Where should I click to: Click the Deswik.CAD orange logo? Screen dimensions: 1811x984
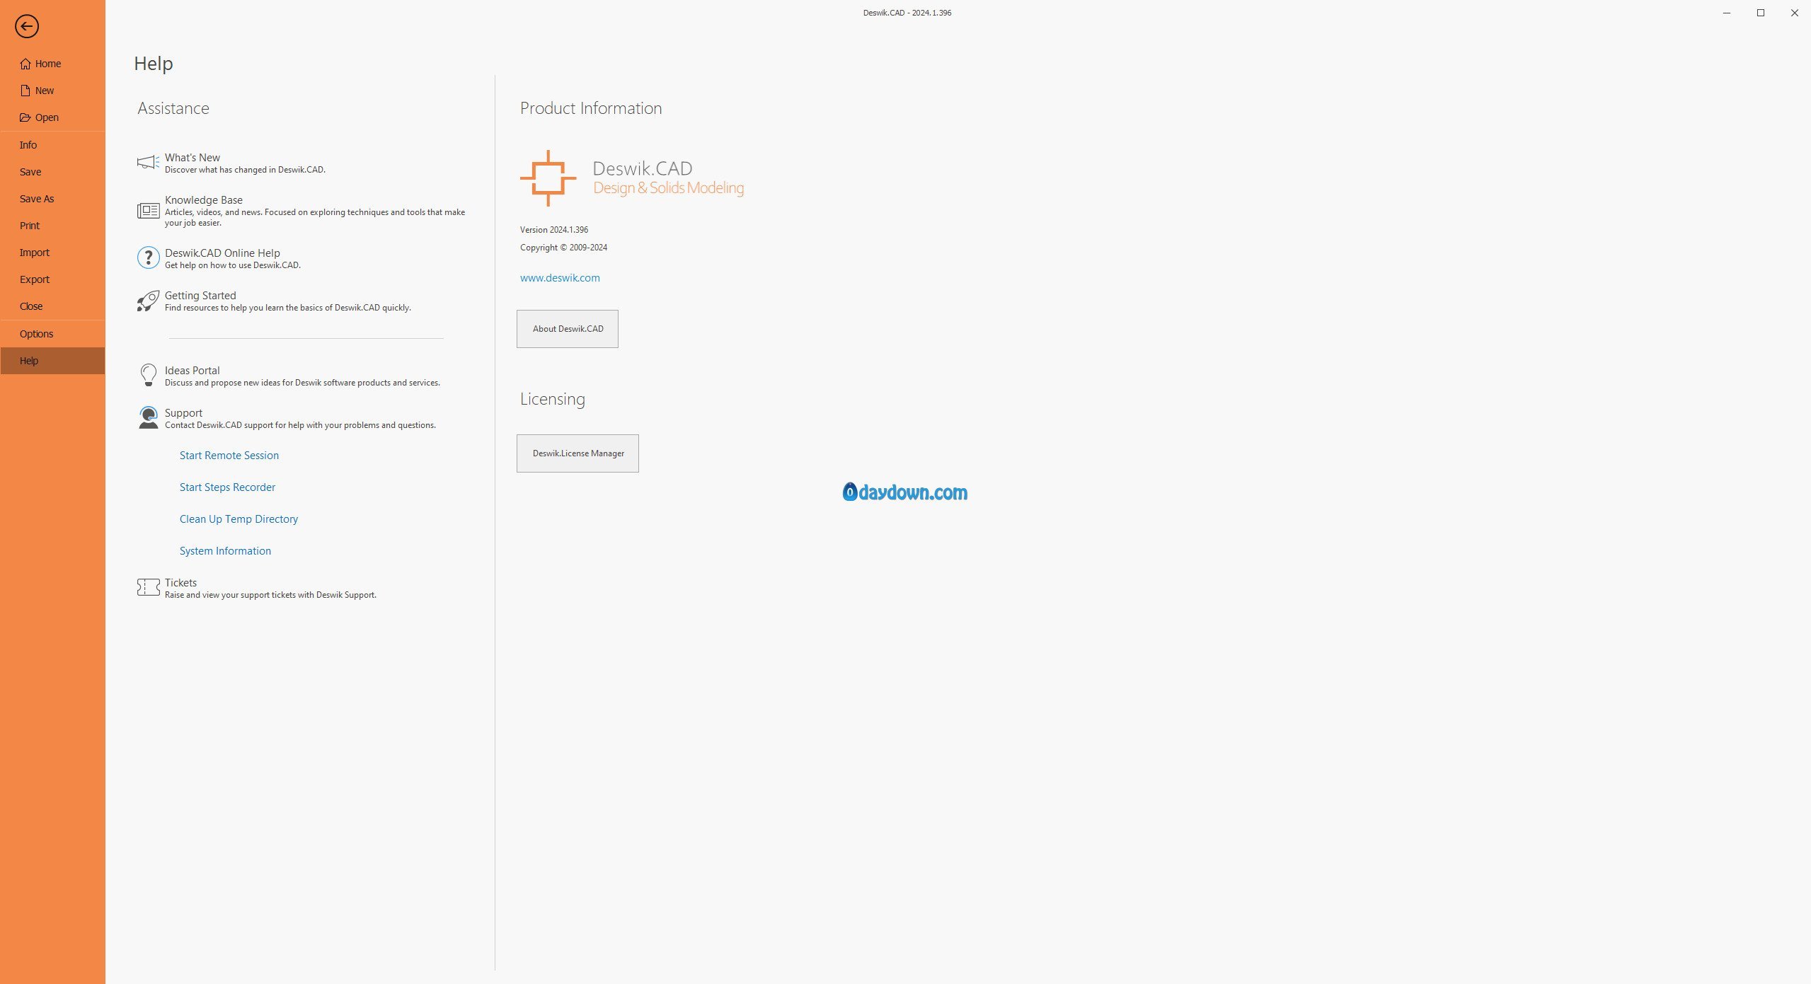pyautogui.click(x=548, y=178)
